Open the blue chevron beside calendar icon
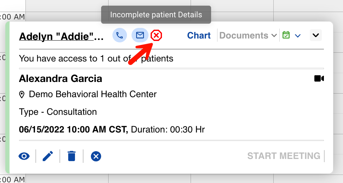Viewport: 343px width, 183px height. [x=298, y=36]
